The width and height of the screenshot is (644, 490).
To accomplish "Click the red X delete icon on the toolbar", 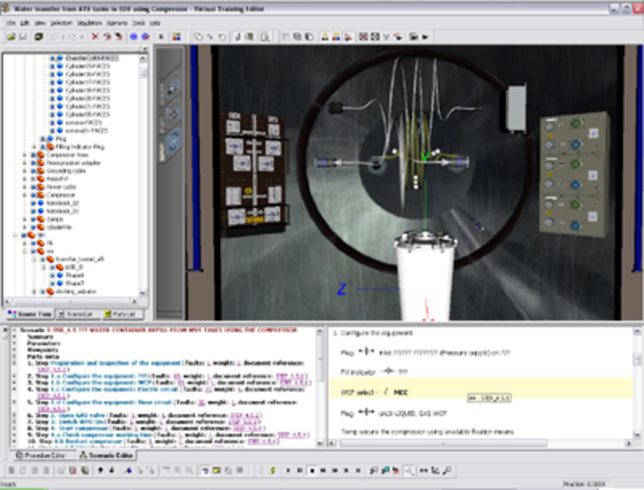I will click(96, 37).
